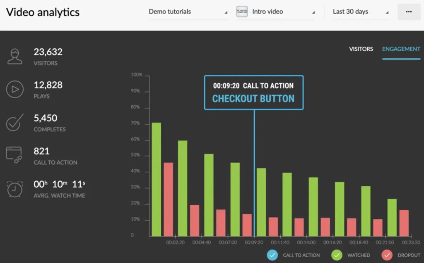The width and height of the screenshot is (424, 263).
Task: Click the 100% y-axis label
Action: [x=137, y=75]
